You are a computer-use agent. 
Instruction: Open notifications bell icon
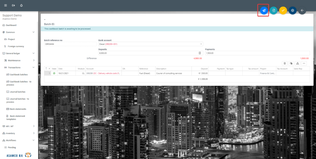point(21,6)
